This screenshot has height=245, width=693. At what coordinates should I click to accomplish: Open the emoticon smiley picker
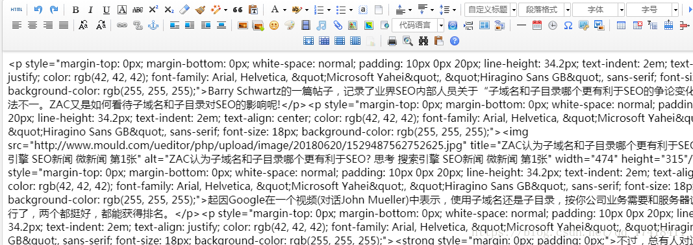(x=274, y=25)
